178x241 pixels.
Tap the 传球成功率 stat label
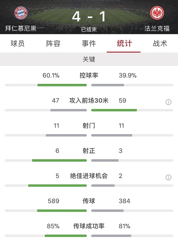click(89, 226)
